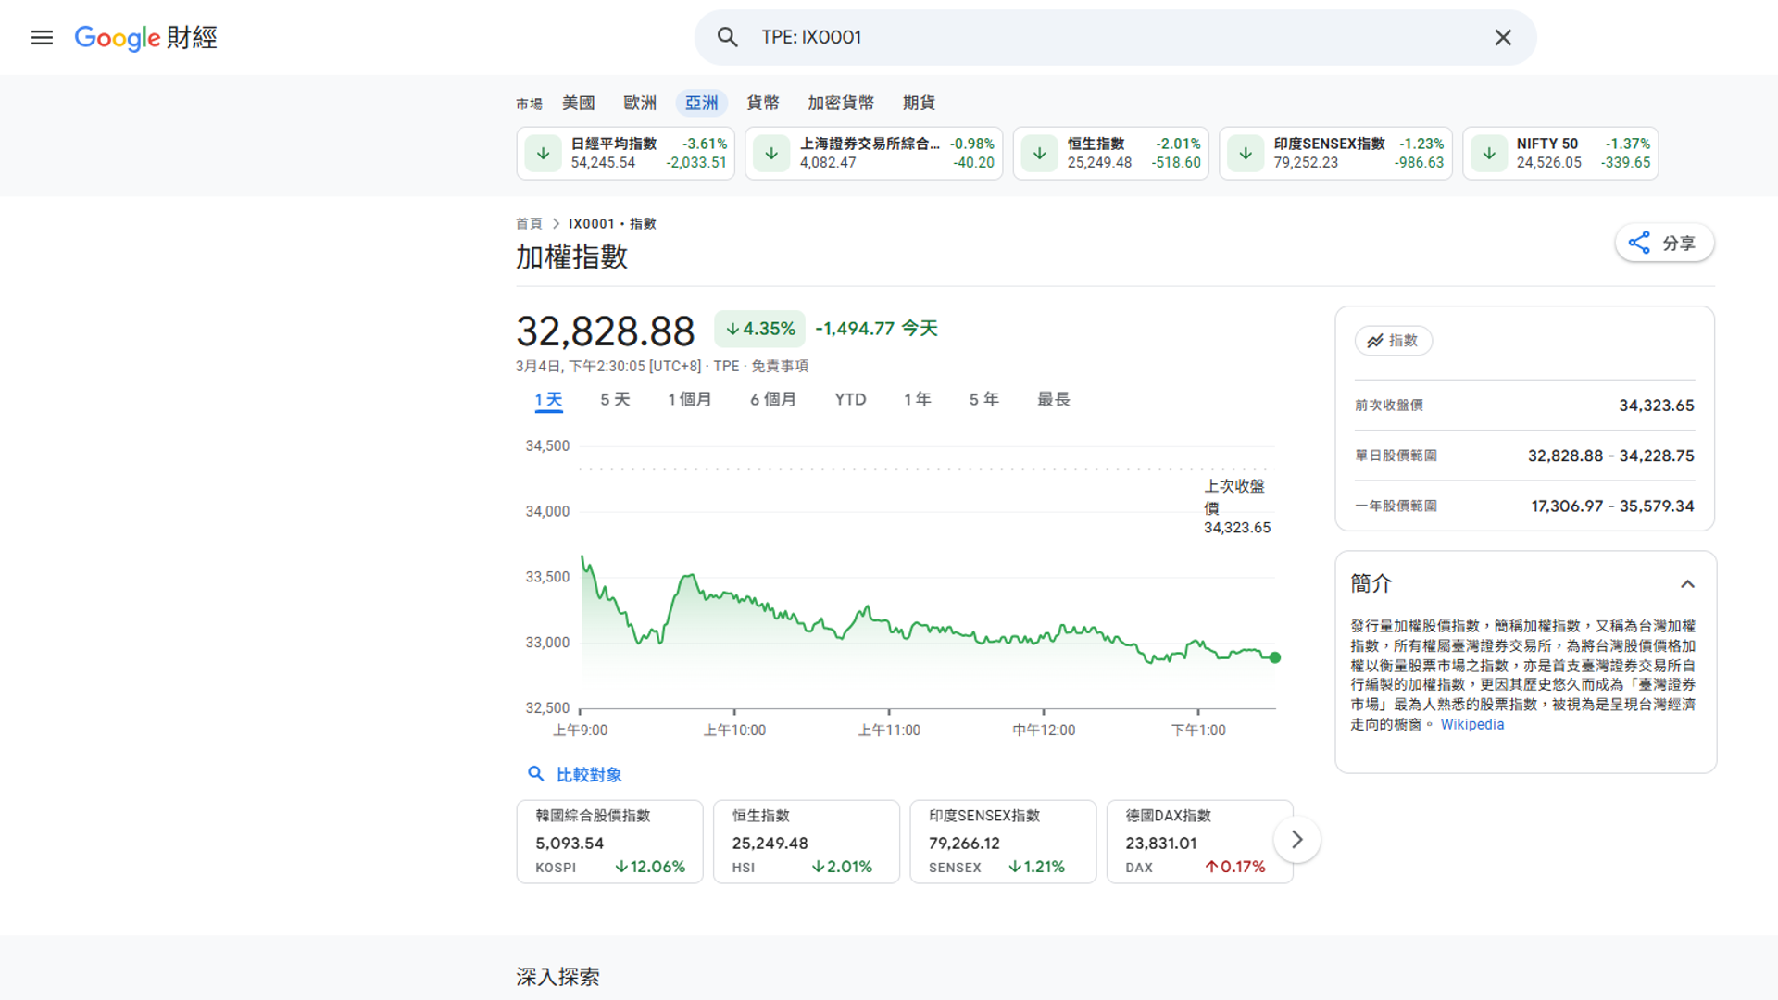Clear the search field using the X icon

pos(1503,37)
